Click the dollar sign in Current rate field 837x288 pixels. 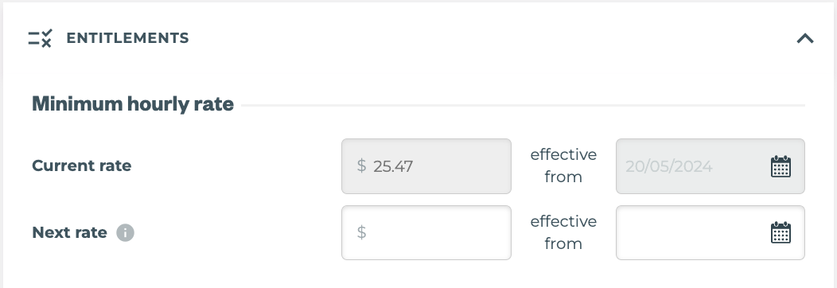click(361, 165)
